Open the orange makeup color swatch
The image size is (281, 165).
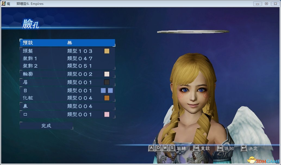(107, 98)
